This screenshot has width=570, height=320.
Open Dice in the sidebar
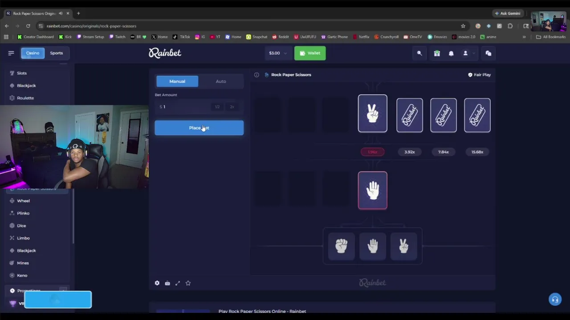(21, 226)
